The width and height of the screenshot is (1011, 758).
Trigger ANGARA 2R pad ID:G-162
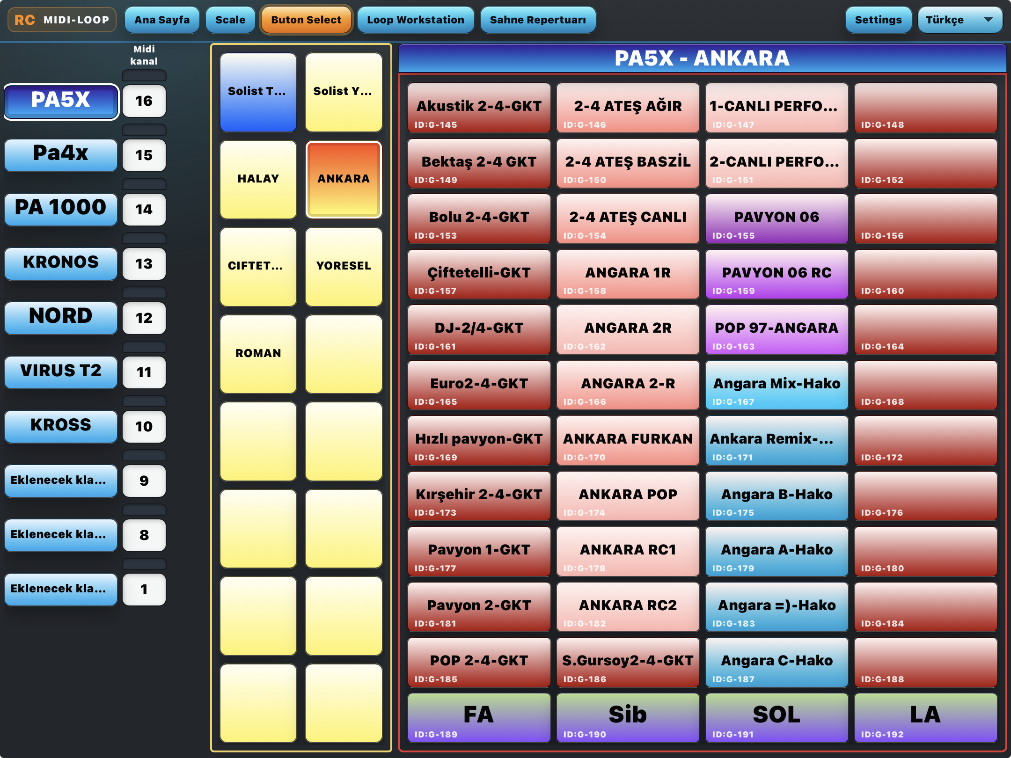(x=628, y=330)
